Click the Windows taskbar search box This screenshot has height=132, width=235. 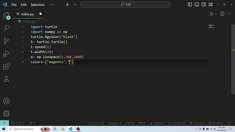click(29, 129)
